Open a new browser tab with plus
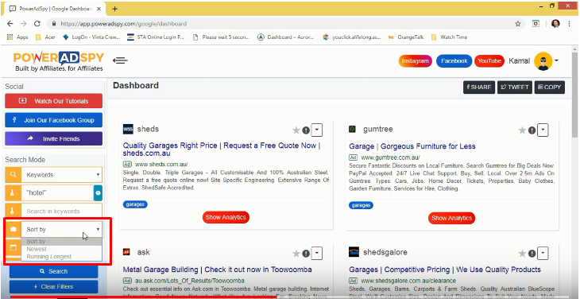 tap(114, 9)
